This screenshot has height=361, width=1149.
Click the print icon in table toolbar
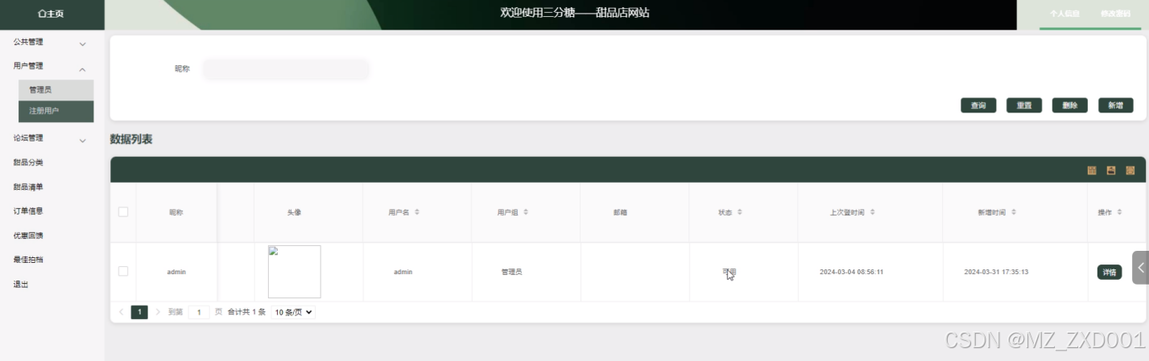(x=1130, y=170)
